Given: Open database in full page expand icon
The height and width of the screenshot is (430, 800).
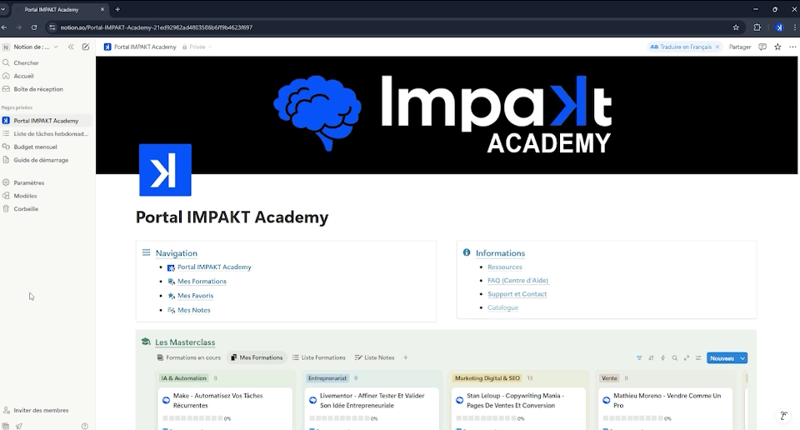Looking at the screenshot, I should coord(686,358).
